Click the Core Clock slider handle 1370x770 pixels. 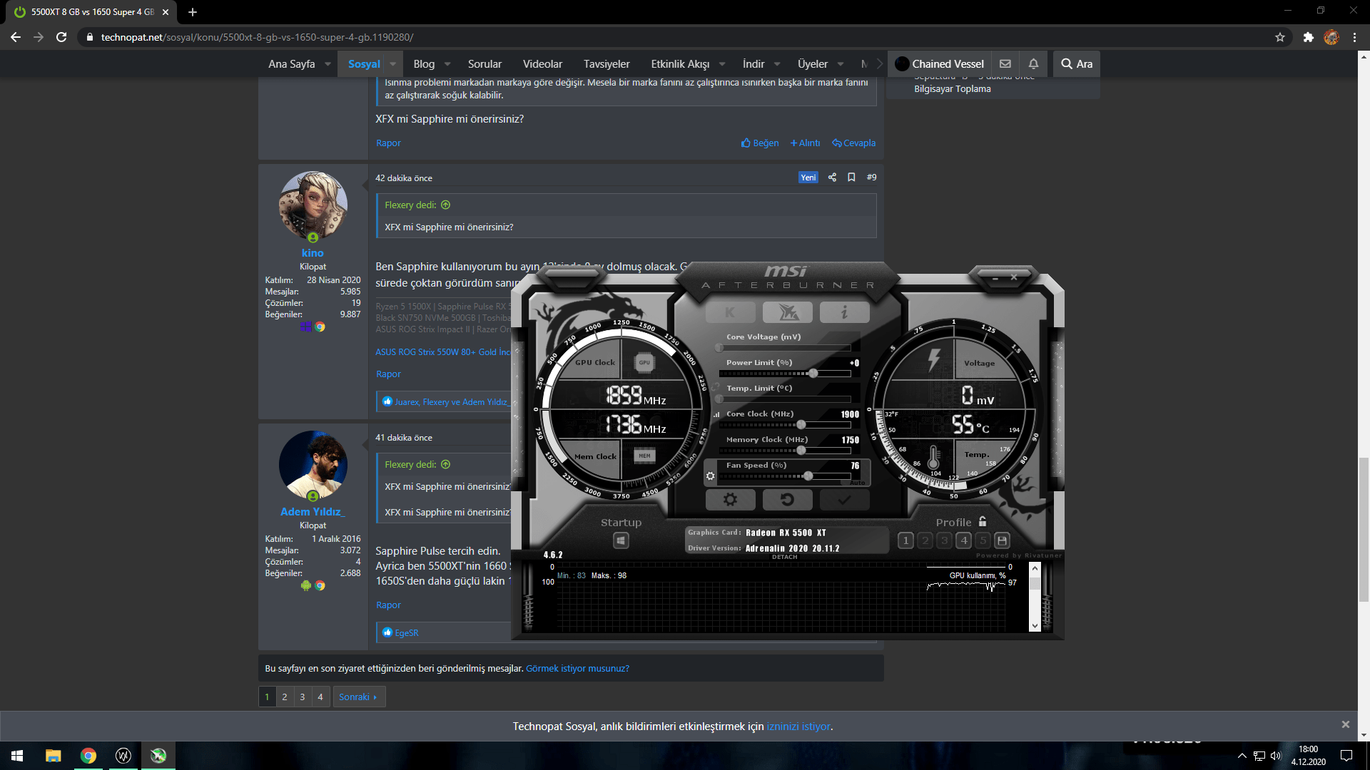click(x=801, y=425)
